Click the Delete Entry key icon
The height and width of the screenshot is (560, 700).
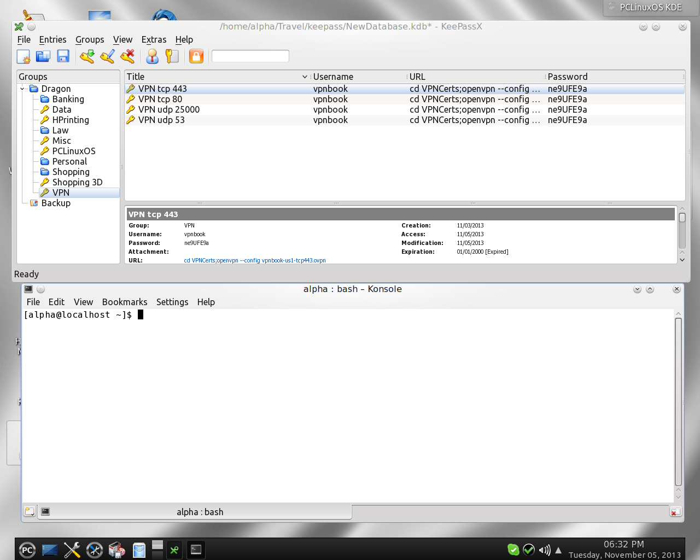[127, 56]
